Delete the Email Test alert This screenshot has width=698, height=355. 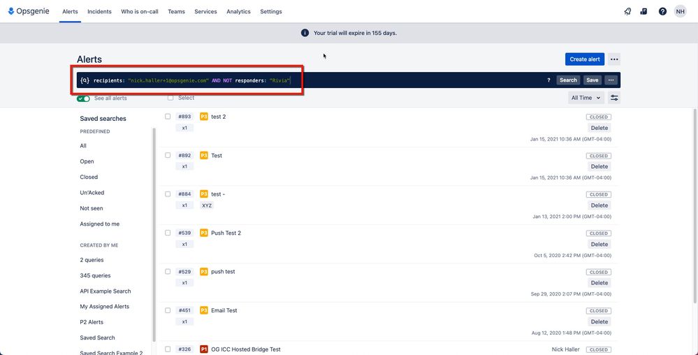tap(599, 321)
